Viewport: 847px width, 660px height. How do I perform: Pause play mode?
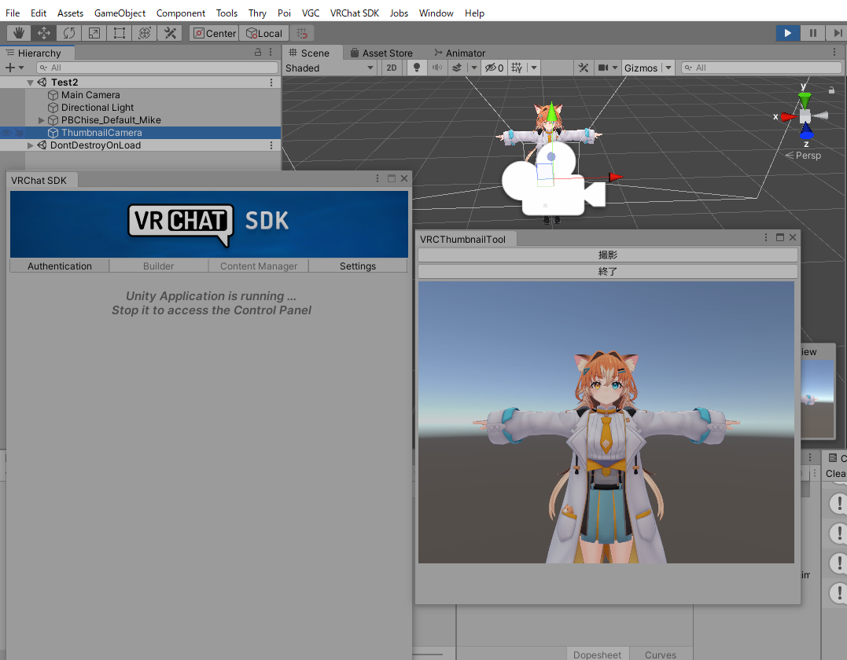pyautogui.click(x=812, y=33)
